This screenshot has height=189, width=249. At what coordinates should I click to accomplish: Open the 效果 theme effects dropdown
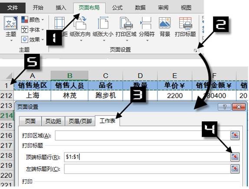[x=33, y=40]
